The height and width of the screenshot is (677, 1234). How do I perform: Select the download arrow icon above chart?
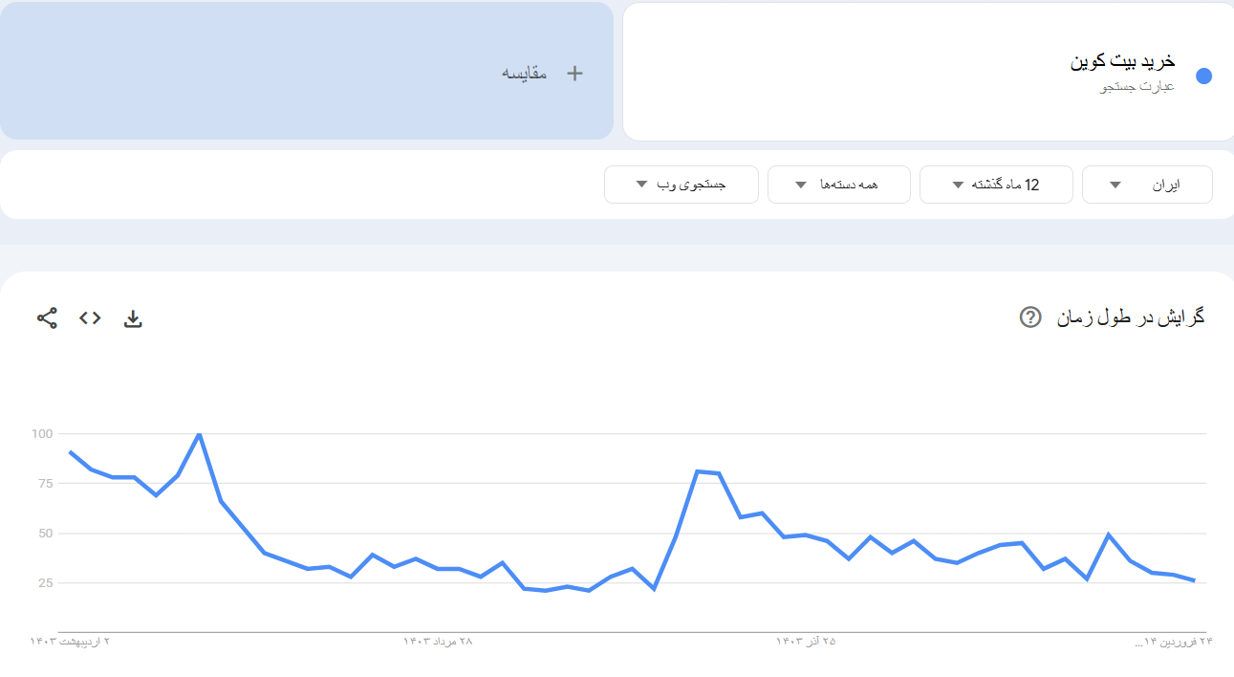[x=133, y=317]
